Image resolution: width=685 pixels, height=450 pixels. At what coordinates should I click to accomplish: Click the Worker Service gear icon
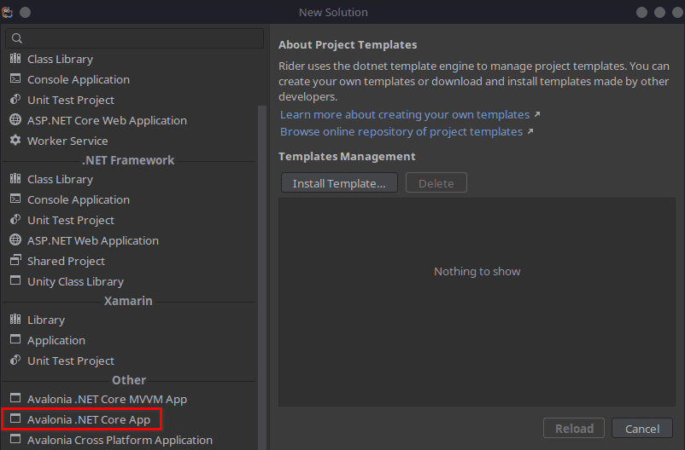(15, 140)
